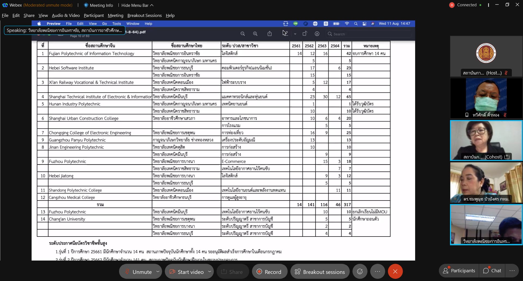Click the 2564 column header

click(335, 46)
